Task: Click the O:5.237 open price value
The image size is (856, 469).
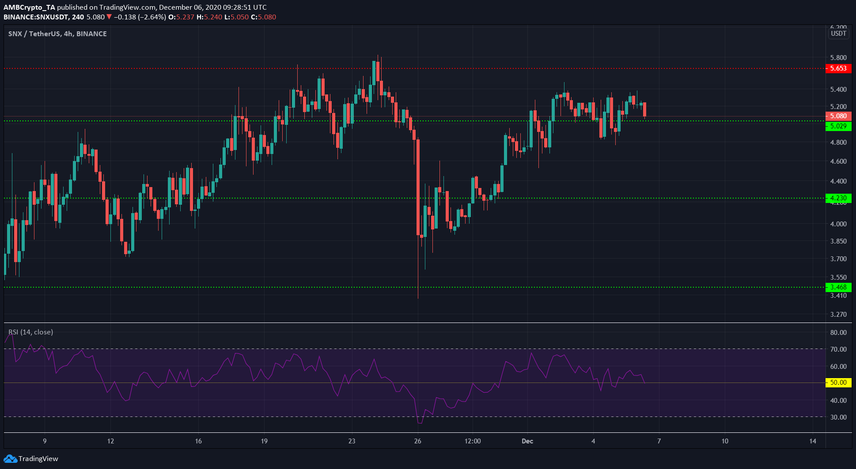Action: 182,17
